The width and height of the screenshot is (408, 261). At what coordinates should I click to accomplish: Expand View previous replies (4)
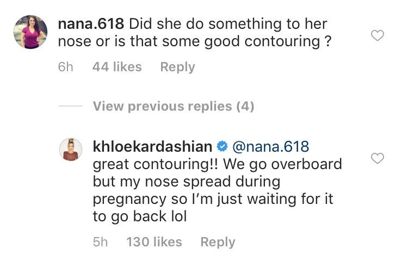tap(174, 106)
